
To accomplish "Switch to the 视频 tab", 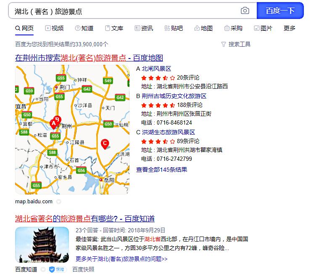I will [54, 28].
